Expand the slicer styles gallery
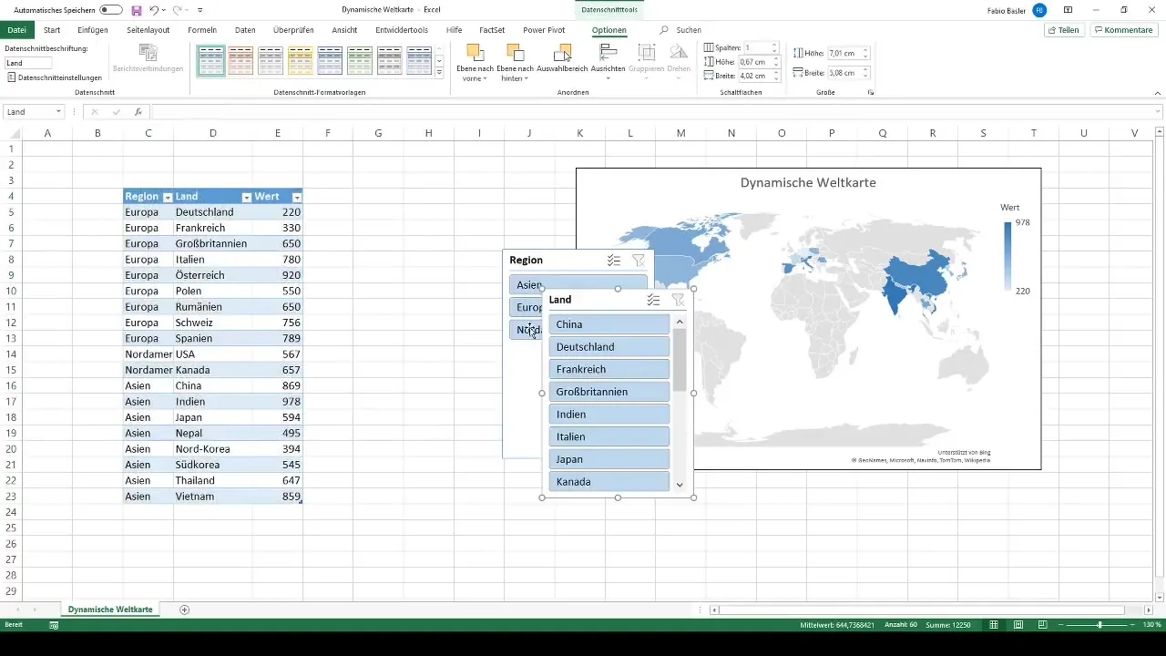Image resolution: width=1166 pixels, height=656 pixels. 439,71
